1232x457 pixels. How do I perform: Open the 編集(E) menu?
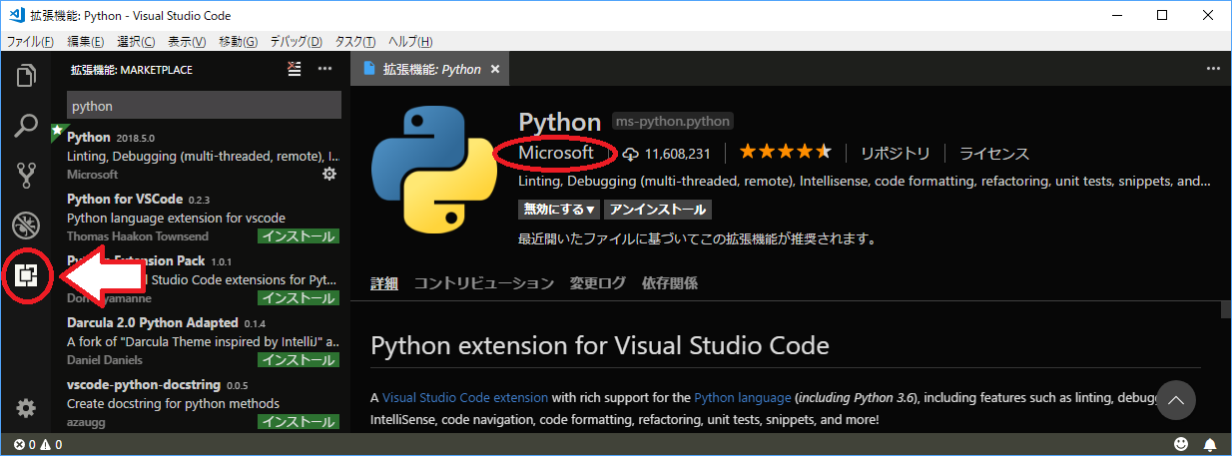pyautogui.click(x=85, y=41)
